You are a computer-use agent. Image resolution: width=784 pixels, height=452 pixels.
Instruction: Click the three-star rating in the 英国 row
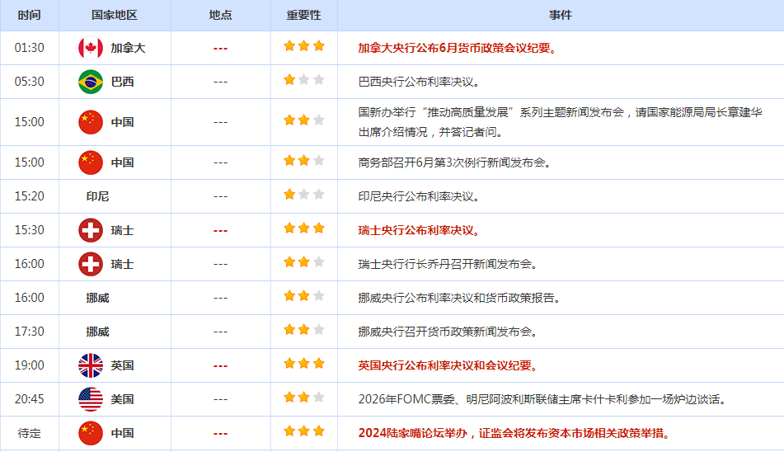tap(303, 364)
